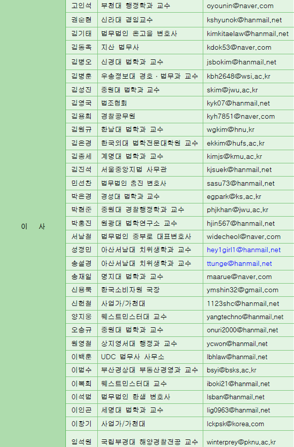Select email oyounin@naver.com

click(240, 6)
